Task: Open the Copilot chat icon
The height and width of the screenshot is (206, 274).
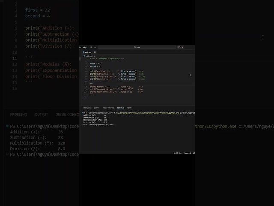Action: (x=179, y=47)
